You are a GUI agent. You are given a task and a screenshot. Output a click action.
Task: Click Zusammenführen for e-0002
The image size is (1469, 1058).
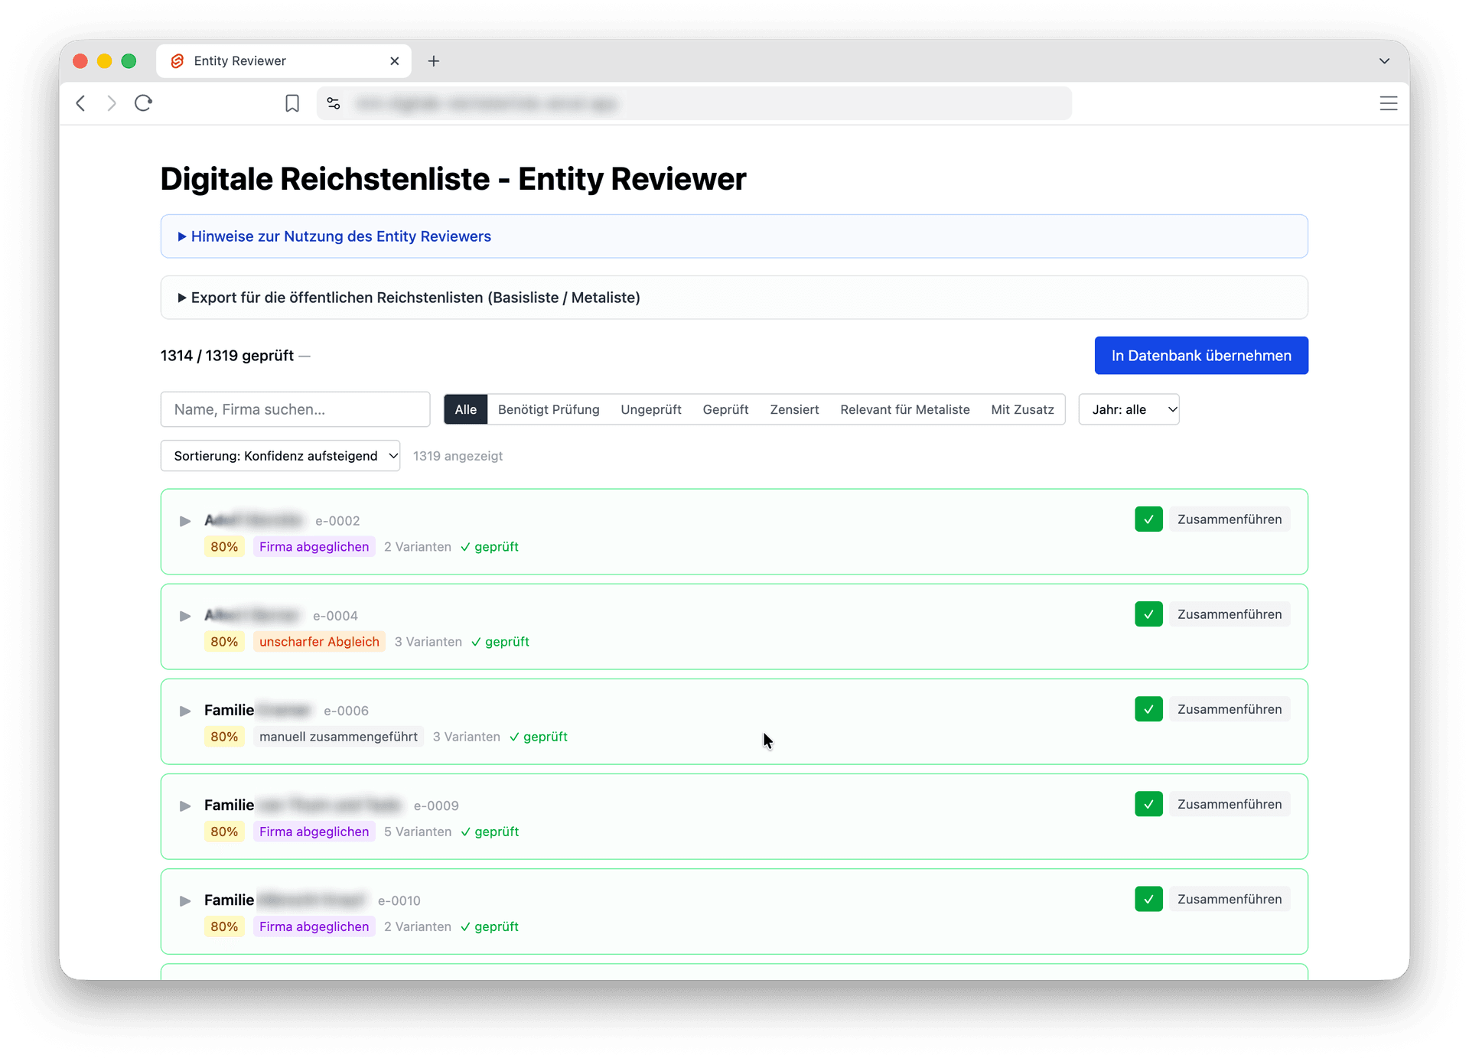click(1230, 519)
